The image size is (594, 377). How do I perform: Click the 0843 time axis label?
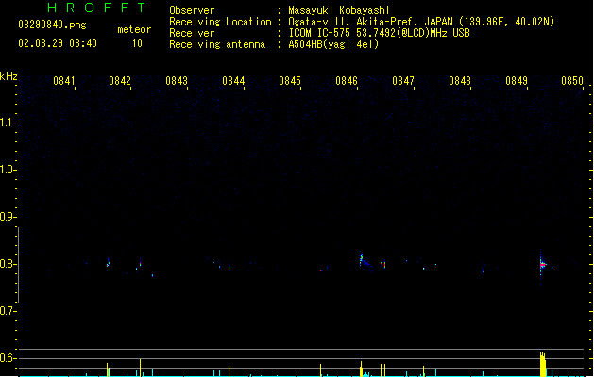(177, 81)
